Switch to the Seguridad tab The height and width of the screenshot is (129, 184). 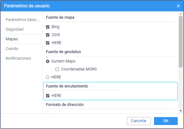(14, 29)
